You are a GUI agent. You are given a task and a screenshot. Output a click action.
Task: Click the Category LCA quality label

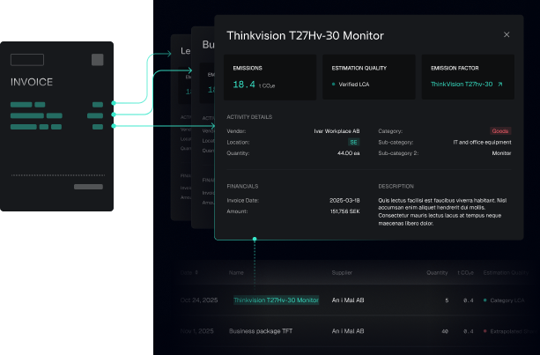[507, 300]
